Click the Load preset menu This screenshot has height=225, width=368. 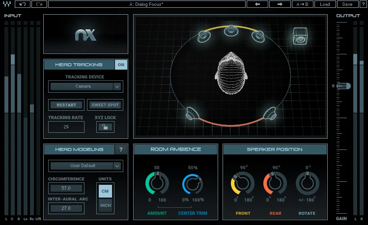325,4
